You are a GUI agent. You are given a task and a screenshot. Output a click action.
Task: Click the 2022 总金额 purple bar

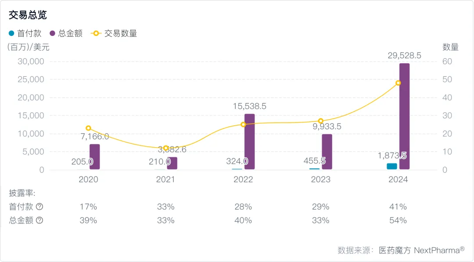[x=249, y=142]
